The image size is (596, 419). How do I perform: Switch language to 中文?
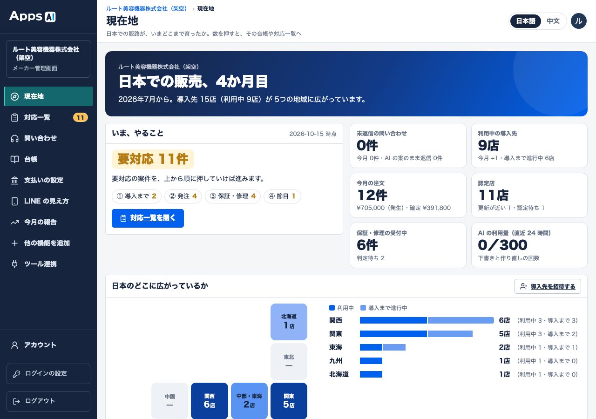click(x=553, y=21)
